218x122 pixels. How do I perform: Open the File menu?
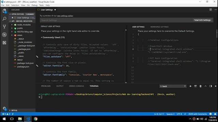tap(3, 5)
